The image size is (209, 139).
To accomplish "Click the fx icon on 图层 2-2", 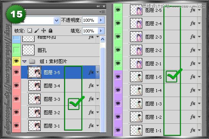I will coord(193,50).
